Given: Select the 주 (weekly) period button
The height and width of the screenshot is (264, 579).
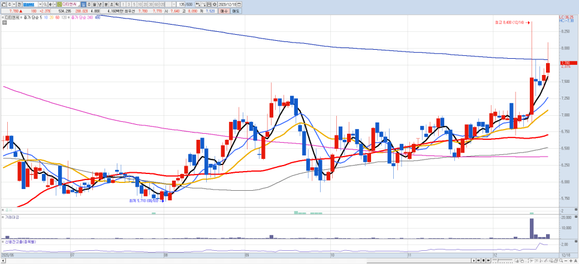Looking at the screenshot, I should click(x=89, y=4).
